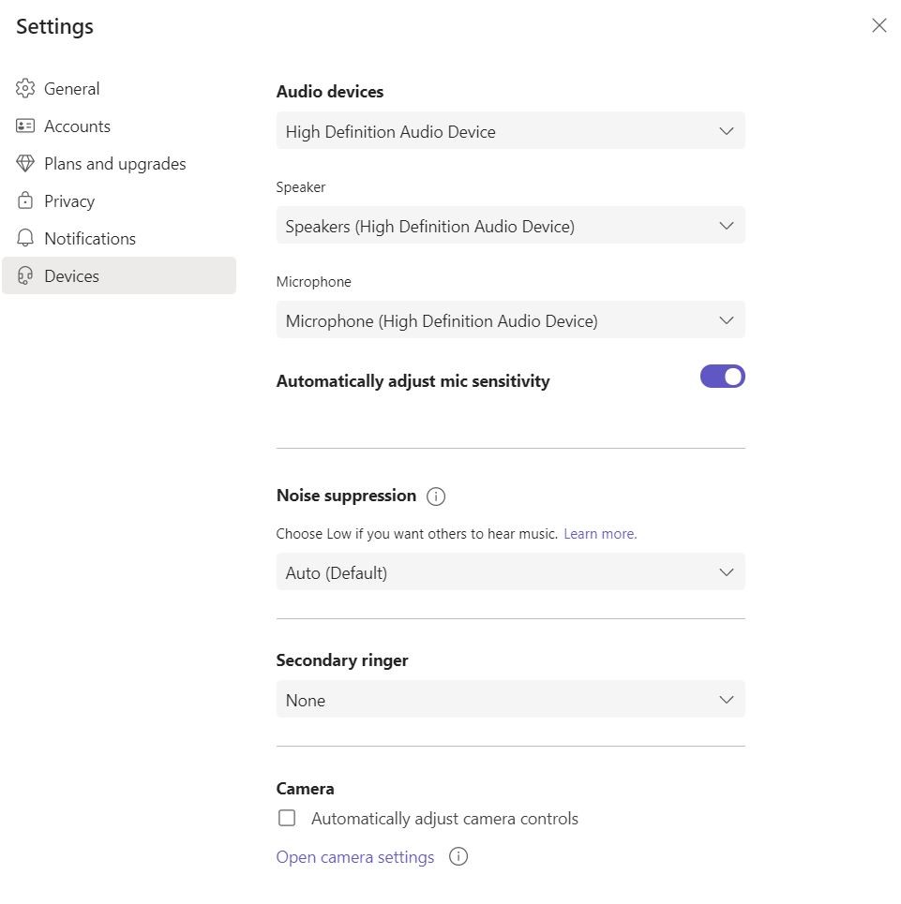Click the Devices headset icon

point(25,276)
